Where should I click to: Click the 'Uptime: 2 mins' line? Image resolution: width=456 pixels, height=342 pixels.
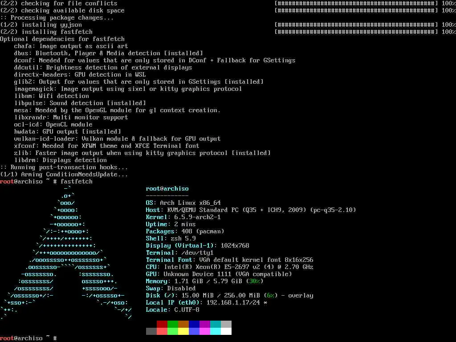pos(171,224)
